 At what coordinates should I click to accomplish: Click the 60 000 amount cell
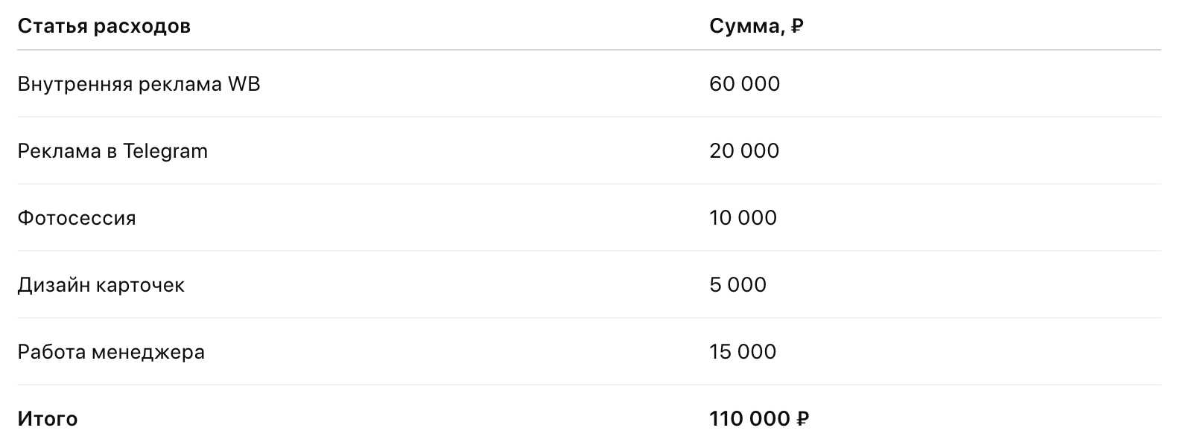click(744, 84)
